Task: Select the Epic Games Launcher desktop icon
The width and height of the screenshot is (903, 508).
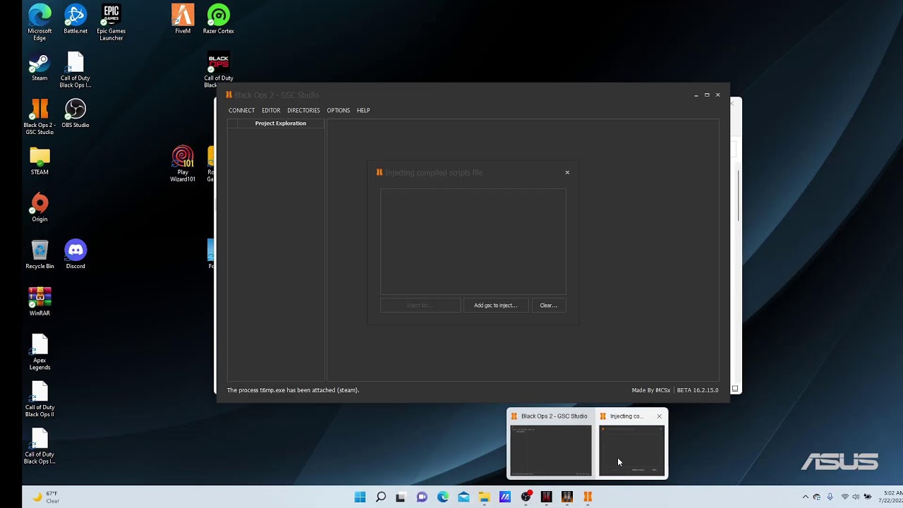Action: click(x=111, y=22)
